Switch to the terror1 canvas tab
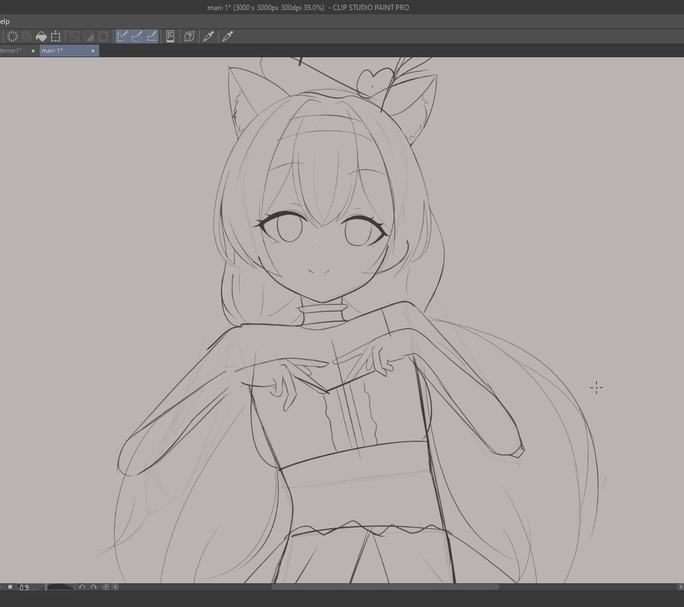Screen dimensions: 684x607 pyautogui.click(x=12, y=51)
